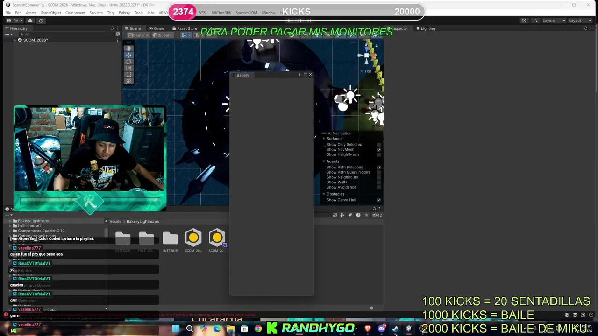Lock the Hierarchy panel
Screen dimensions: 598x336
112,28
